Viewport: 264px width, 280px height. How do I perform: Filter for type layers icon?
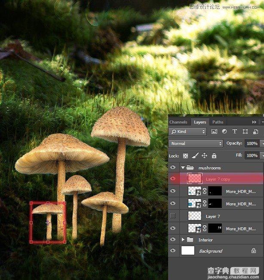235,132
